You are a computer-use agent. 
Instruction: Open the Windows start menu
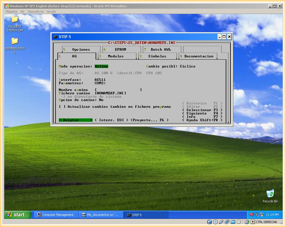[17, 215]
